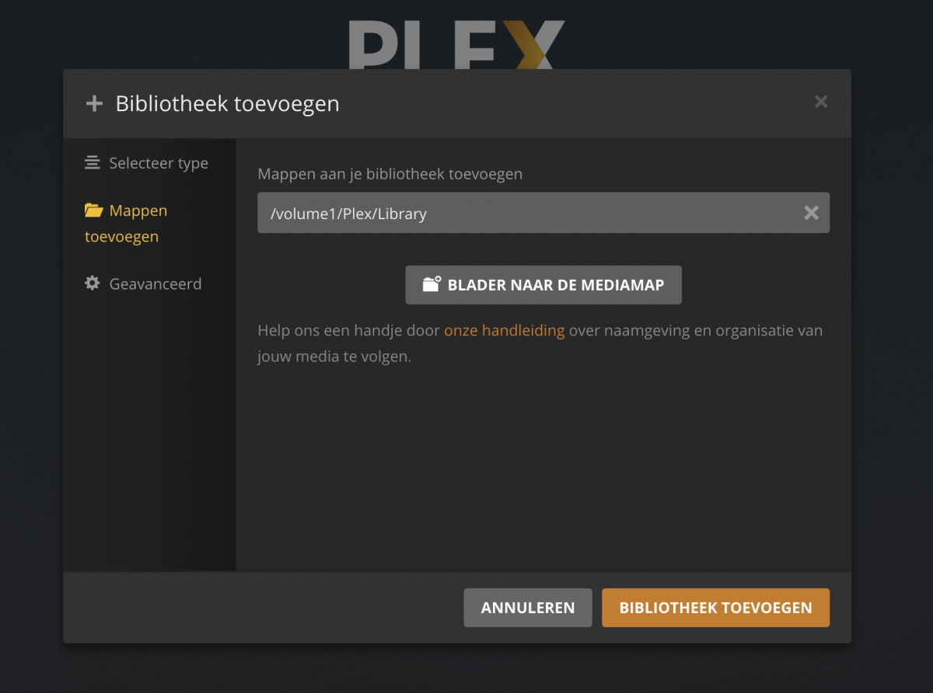The width and height of the screenshot is (933, 693).
Task: Click the folder-plus icon in the Blader button
Action: tap(432, 284)
